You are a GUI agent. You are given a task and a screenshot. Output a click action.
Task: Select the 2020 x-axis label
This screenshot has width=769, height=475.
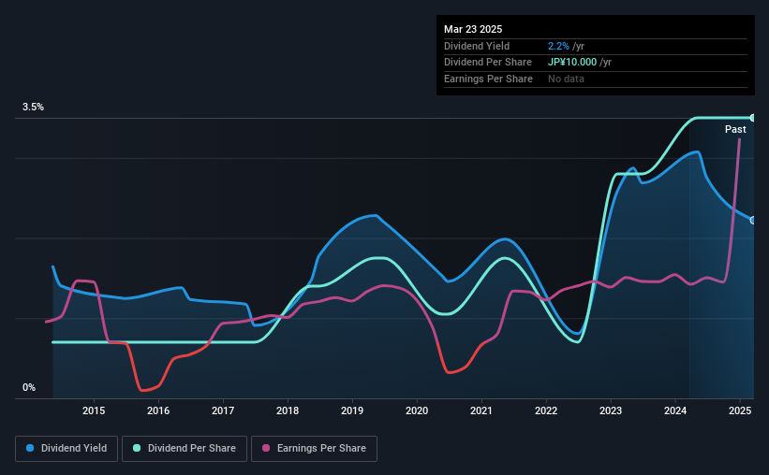(x=417, y=410)
